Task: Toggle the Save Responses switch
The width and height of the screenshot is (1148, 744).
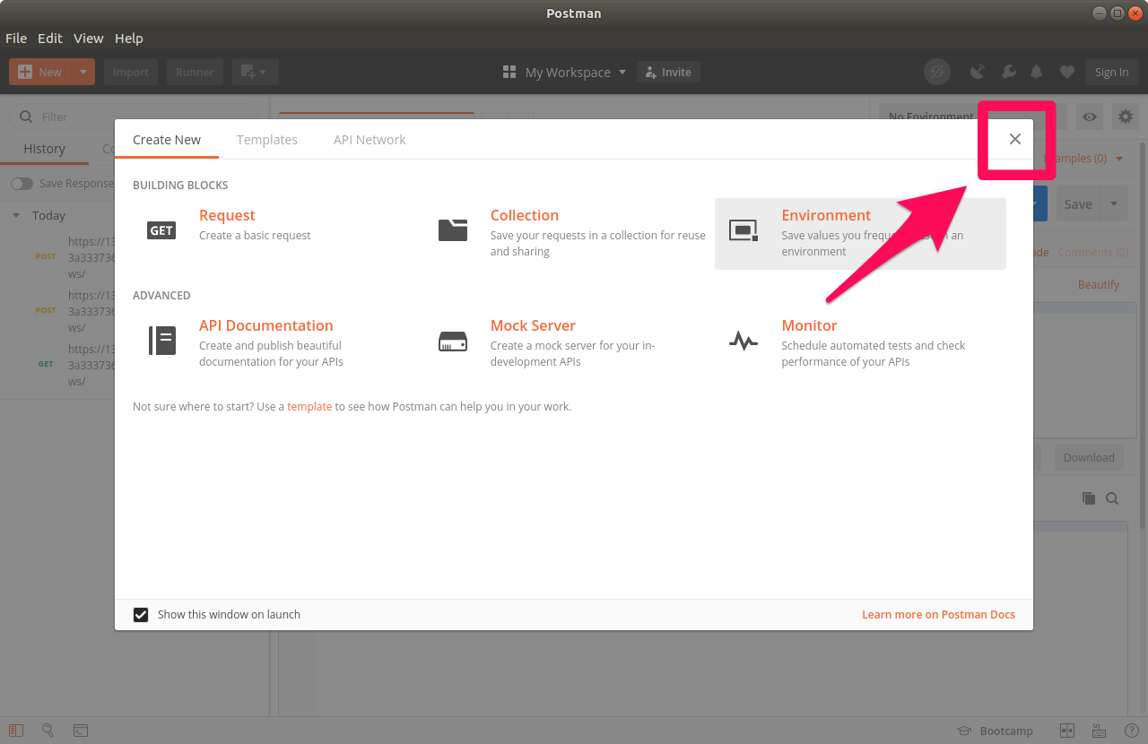Action: point(22,184)
